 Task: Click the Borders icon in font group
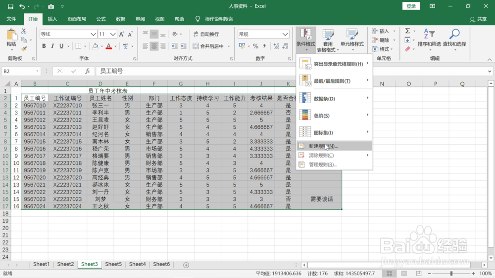point(78,46)
